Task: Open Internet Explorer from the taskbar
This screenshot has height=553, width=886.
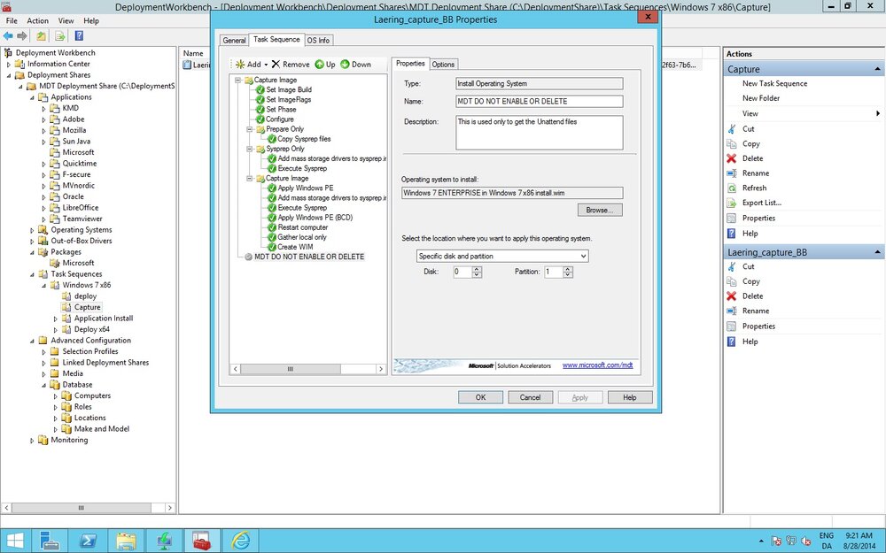Action: [x=241, y=541]
